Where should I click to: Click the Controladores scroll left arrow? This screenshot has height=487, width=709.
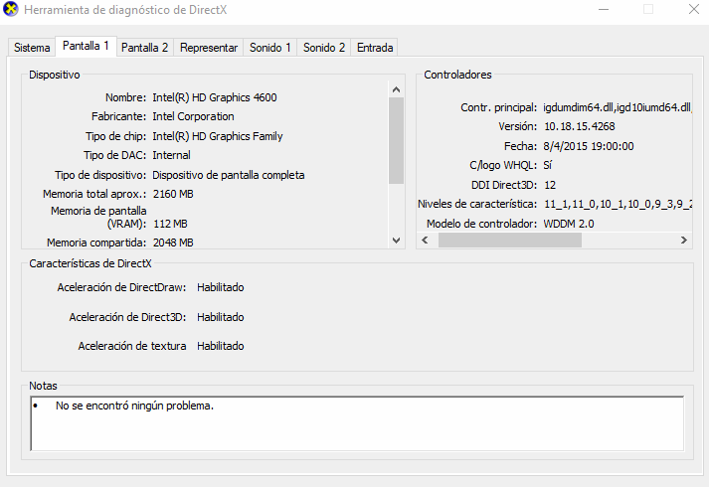(425, 240)
